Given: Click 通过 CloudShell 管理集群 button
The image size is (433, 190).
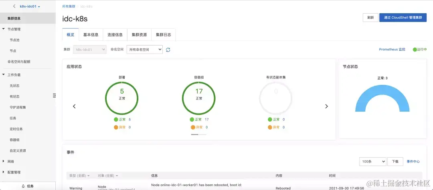Looking at the screenshot, I should 403,17.
